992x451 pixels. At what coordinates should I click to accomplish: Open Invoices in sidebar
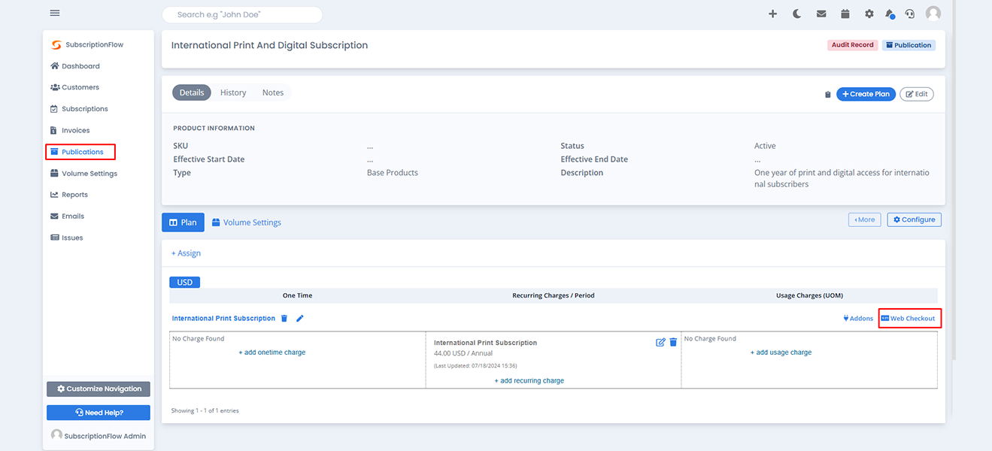pos(70,130)
